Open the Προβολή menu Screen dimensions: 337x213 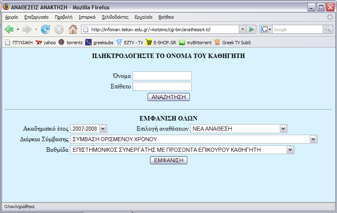[x=63, y=17]
